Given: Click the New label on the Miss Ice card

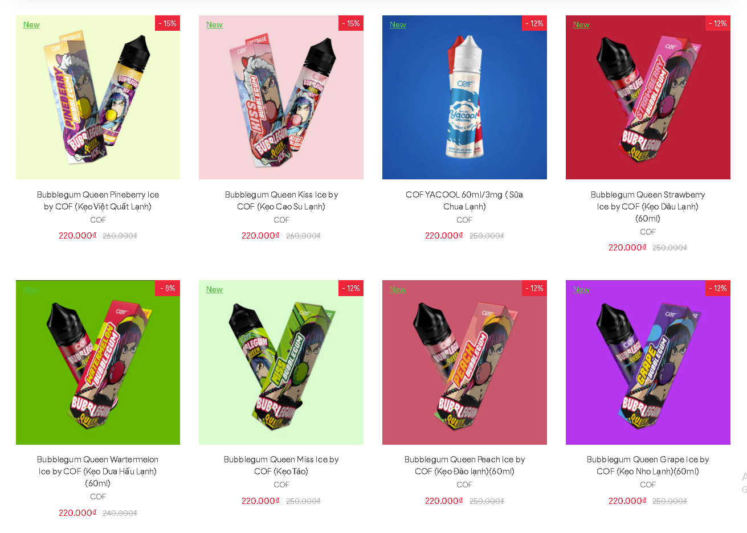Looking at the screenshot, I should coord(214,289).
